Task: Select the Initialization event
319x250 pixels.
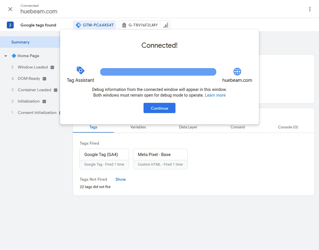Action: (x=28, y=101)
